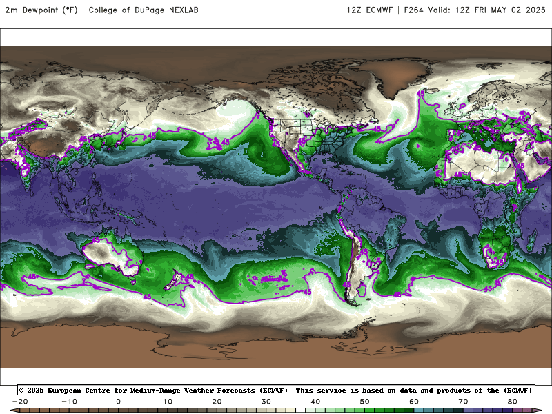Click the "20" colorbar scale label
552x414 pixels.
coord(217,402)
